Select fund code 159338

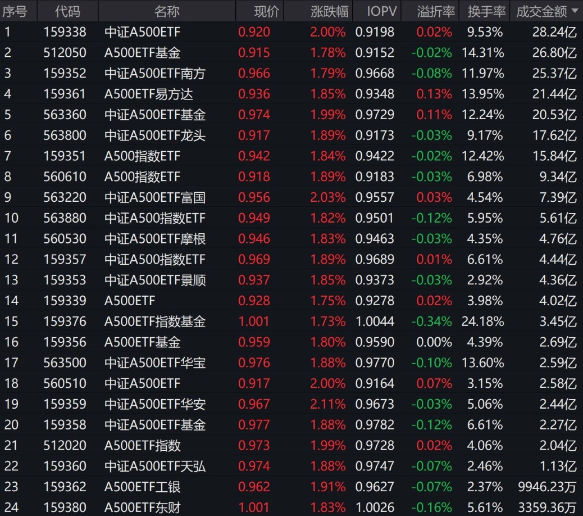click(65, 32)
